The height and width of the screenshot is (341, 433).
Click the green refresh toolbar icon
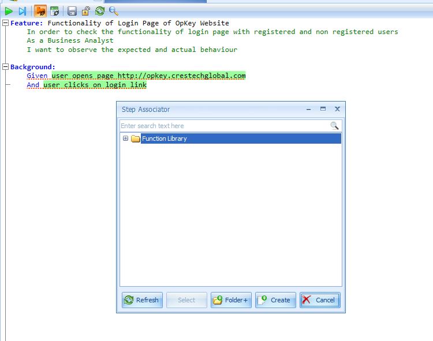100,12
